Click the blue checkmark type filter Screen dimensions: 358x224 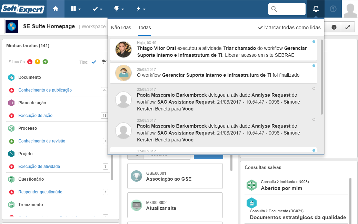click(94, 62)
